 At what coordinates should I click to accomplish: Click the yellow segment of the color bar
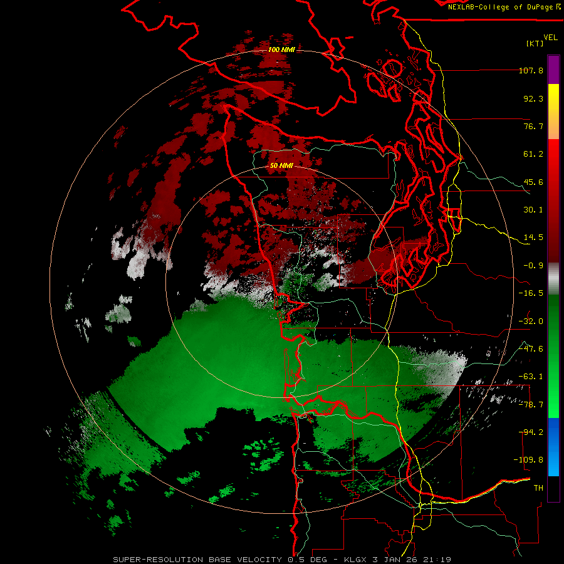coord(553,103)
